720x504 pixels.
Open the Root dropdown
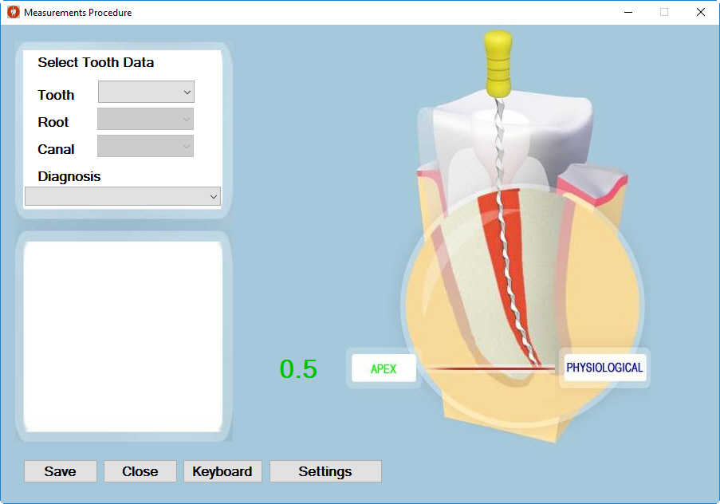(145, 119)
